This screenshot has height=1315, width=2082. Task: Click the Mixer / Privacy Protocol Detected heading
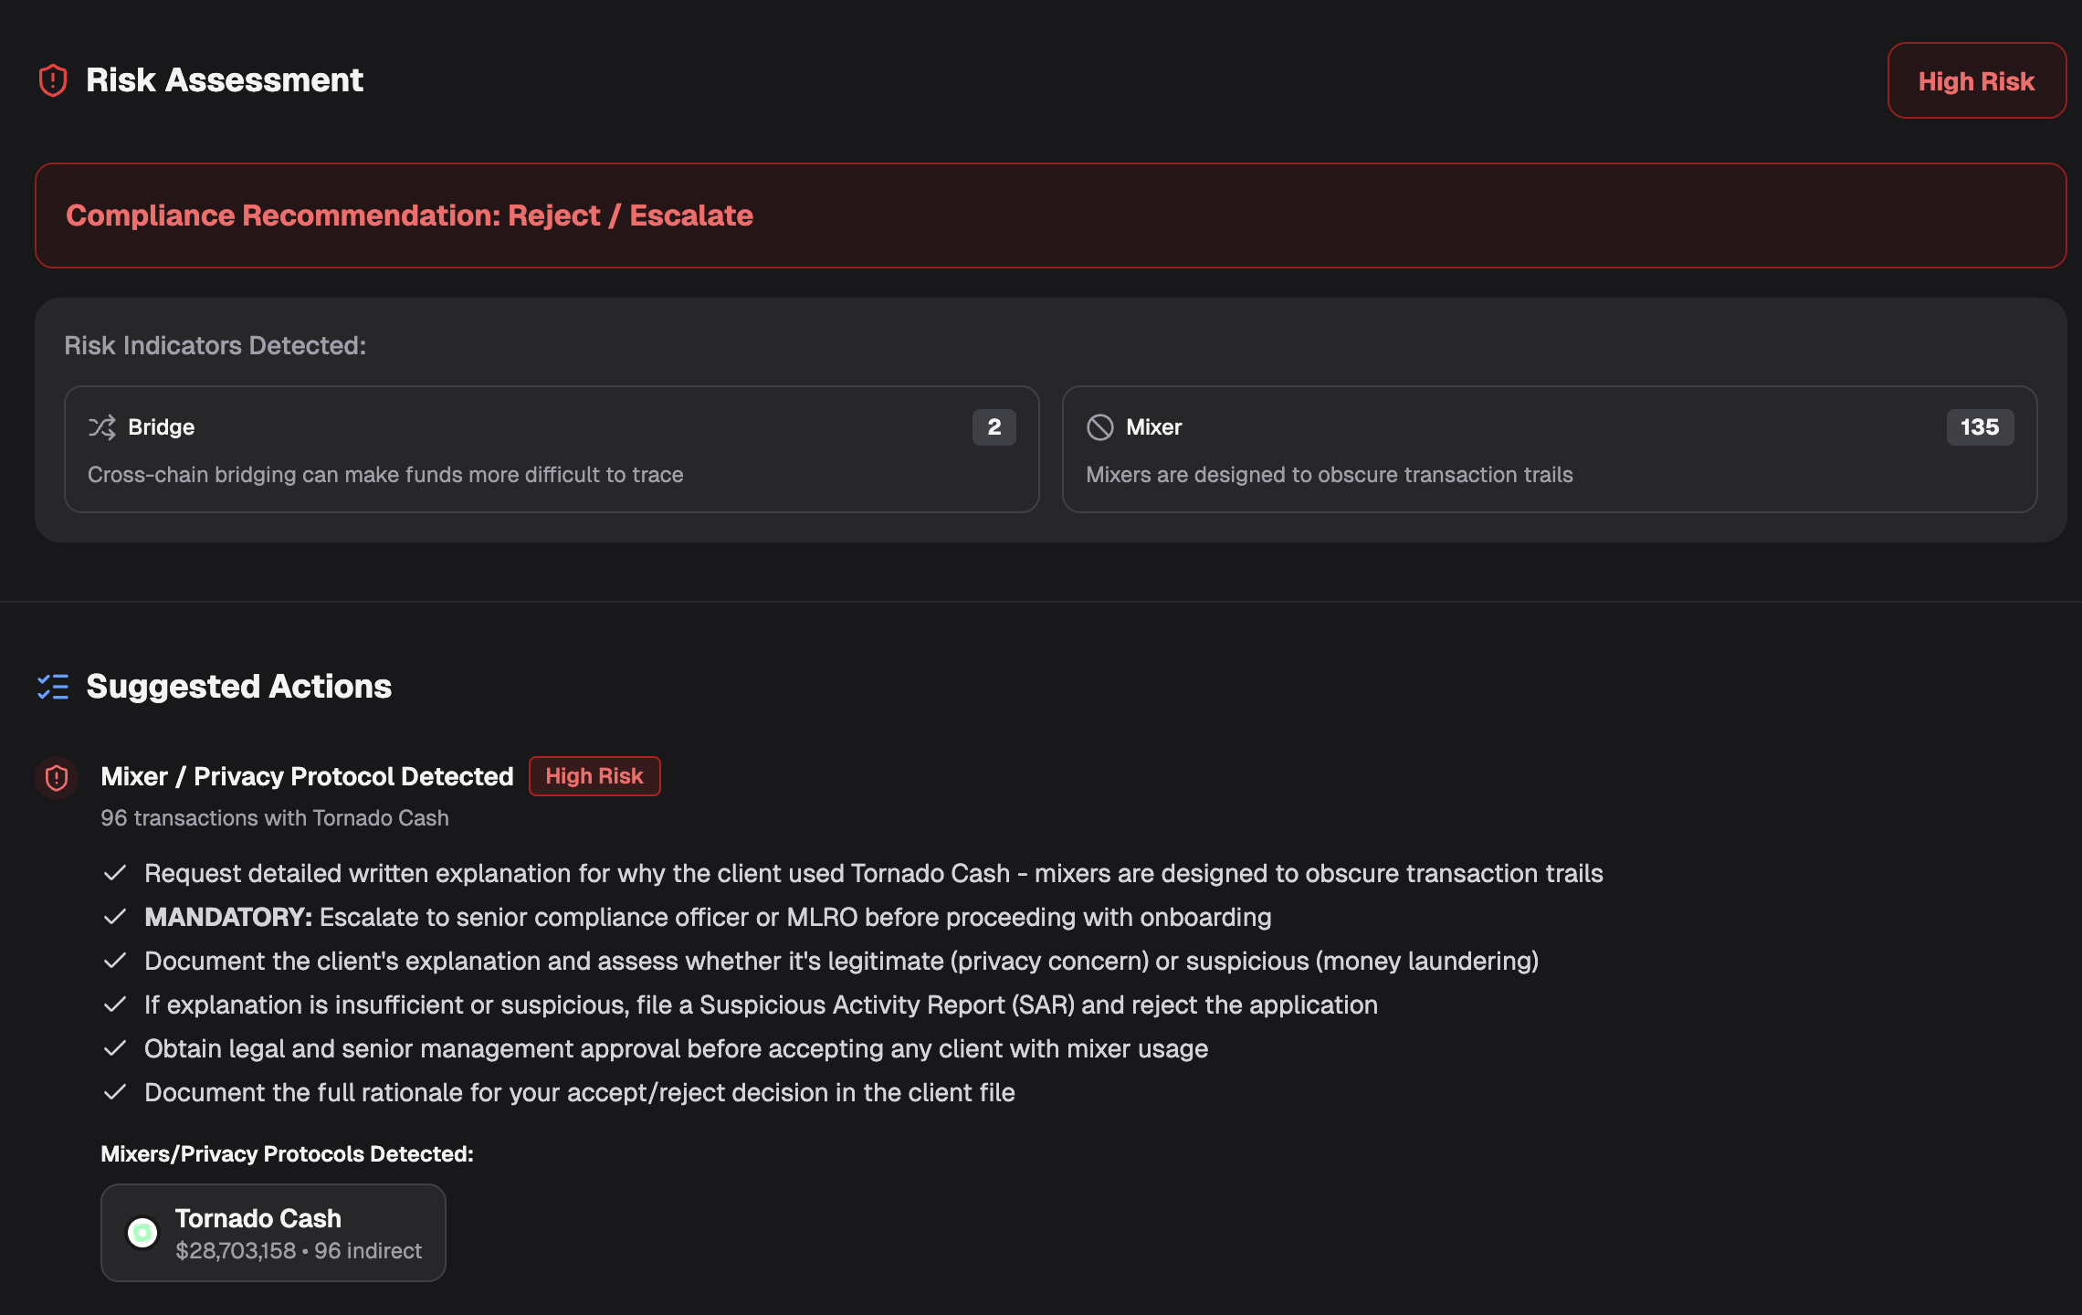click(307, 776)
